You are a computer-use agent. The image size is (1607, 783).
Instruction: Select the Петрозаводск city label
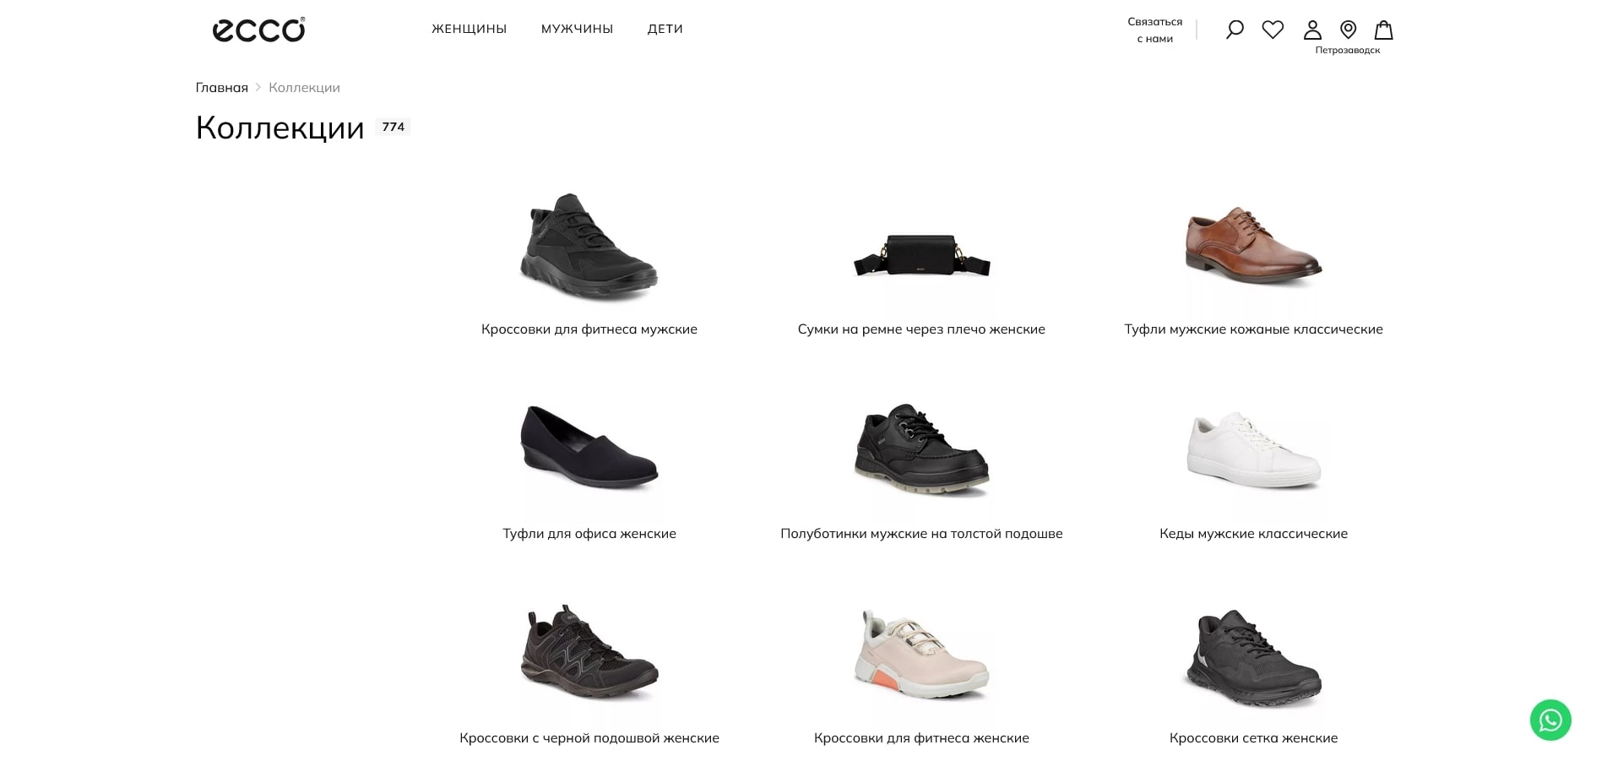(1347, 51)
